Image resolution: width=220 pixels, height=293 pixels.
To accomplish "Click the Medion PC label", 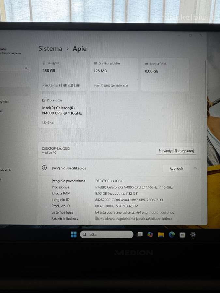I will coord(49,152).
